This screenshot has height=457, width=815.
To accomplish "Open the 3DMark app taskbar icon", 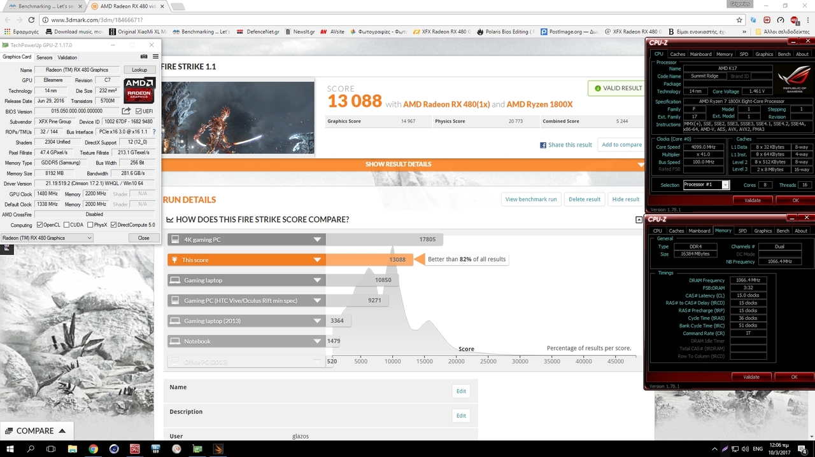I will click(x=218, y=449).
